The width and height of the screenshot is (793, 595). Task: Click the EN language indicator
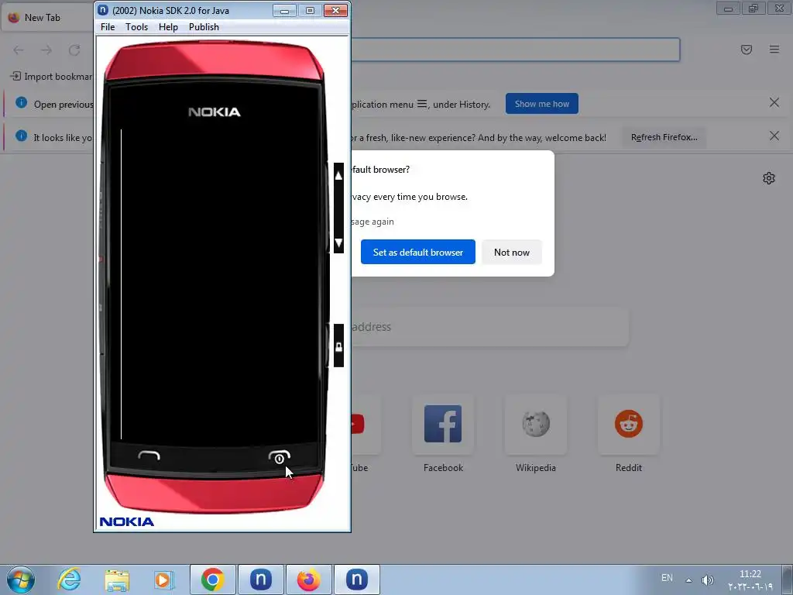[x=667, y=578]
